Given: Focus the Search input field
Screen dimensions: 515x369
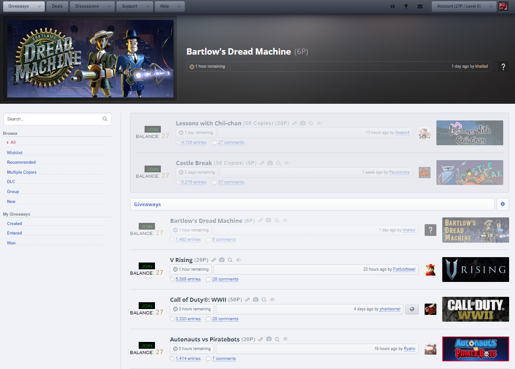Looking at the screenshot, I should point(57,119).
